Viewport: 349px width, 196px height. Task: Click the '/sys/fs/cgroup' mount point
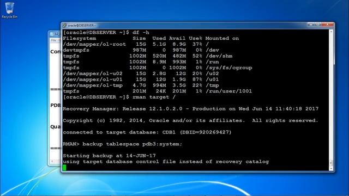coord(229,68)
